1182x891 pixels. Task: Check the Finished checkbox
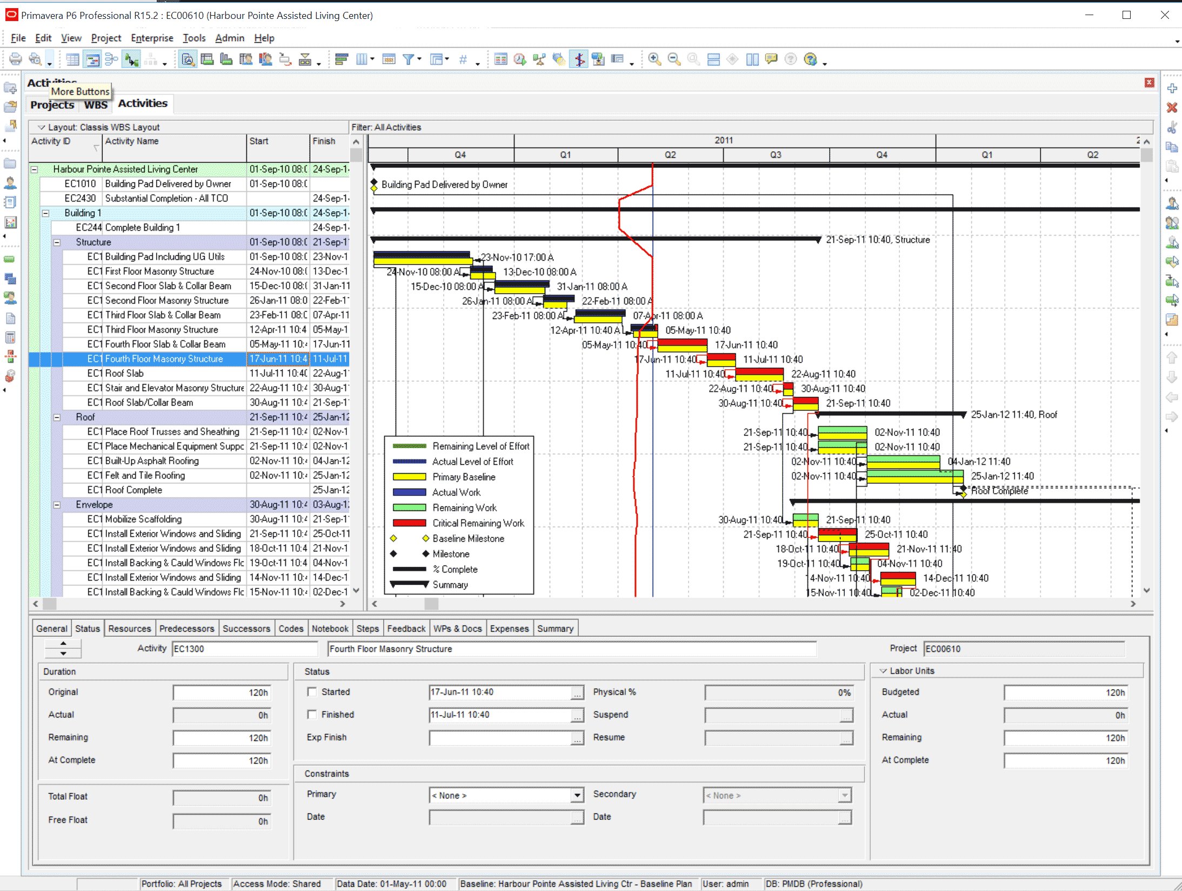point(312,714)
